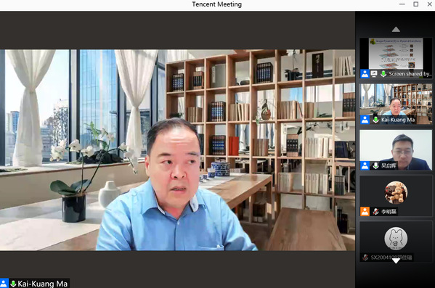Click the speaker name label Kai-Kuang Ma at bottom
This screenshot has height=288, width=435.
click(x=42, y=284)
